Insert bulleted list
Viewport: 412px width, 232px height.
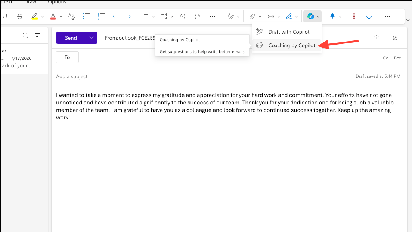click(86, 16)
